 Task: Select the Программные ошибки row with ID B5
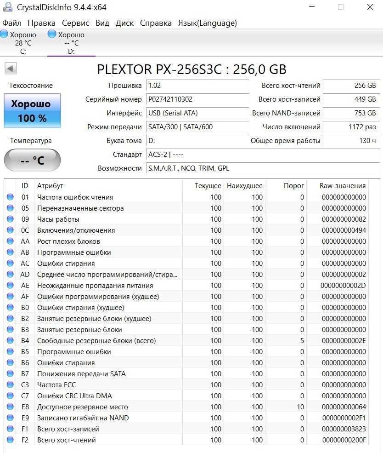(186, 352)
